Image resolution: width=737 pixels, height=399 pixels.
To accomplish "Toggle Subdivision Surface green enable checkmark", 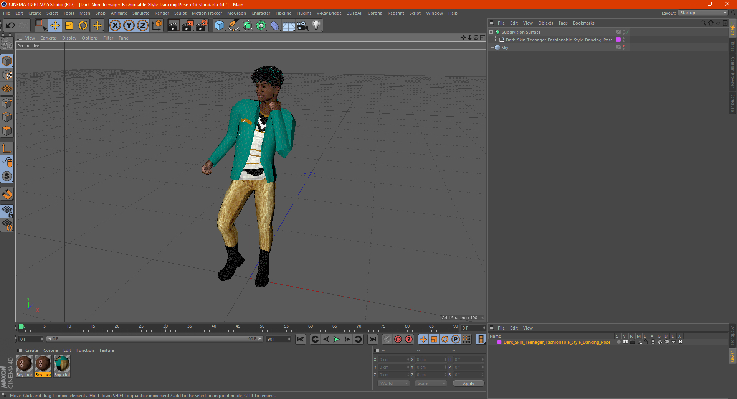I will 627,32.
